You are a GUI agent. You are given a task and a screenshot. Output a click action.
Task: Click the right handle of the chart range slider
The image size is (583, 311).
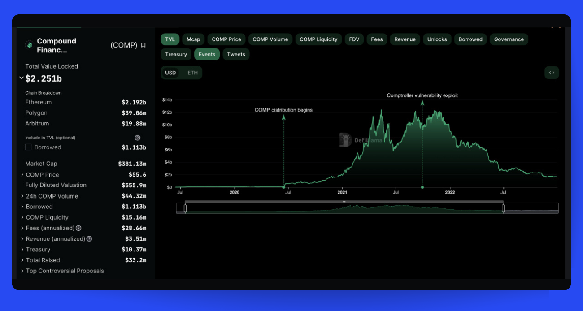503,208
